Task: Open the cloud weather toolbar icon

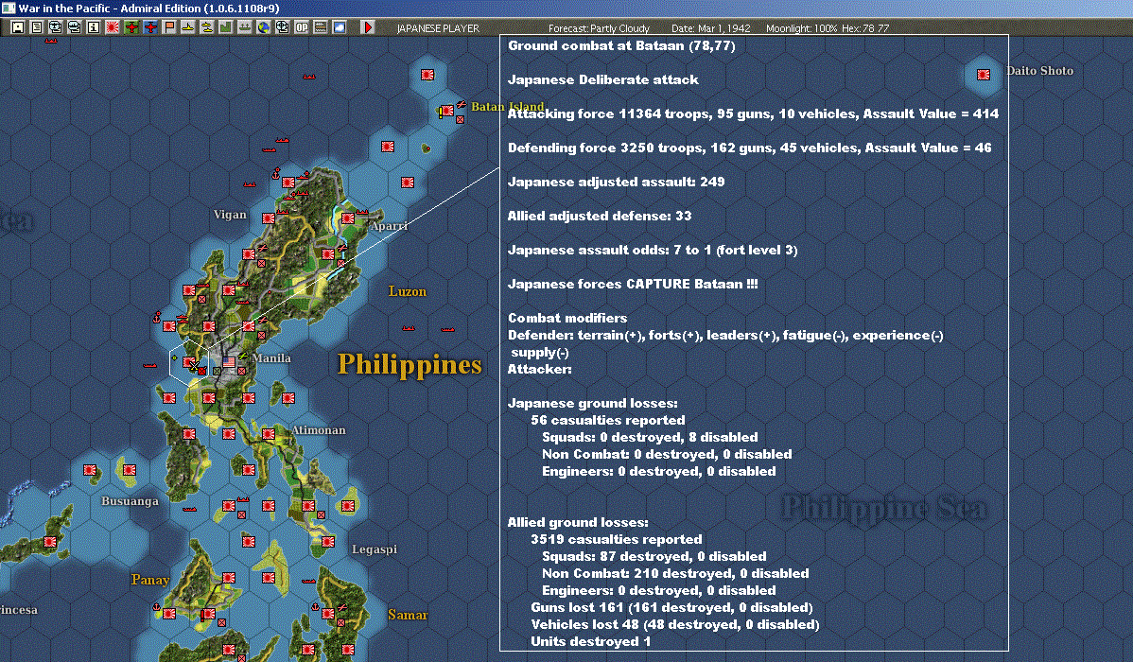Action: click(339, 27)
